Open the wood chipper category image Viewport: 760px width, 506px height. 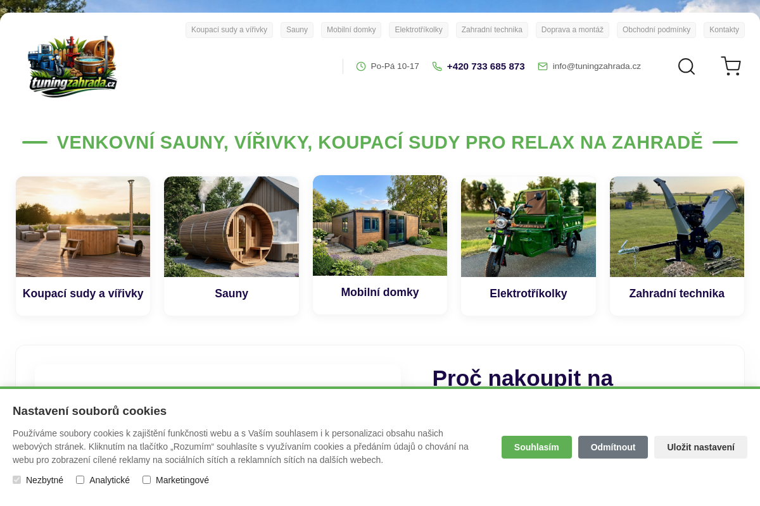point(677,226)
